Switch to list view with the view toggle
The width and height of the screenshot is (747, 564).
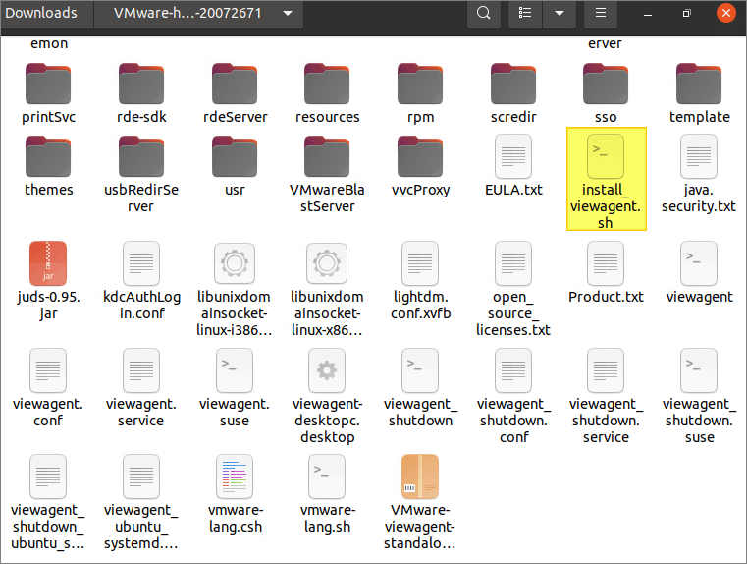tap(525, 14)
